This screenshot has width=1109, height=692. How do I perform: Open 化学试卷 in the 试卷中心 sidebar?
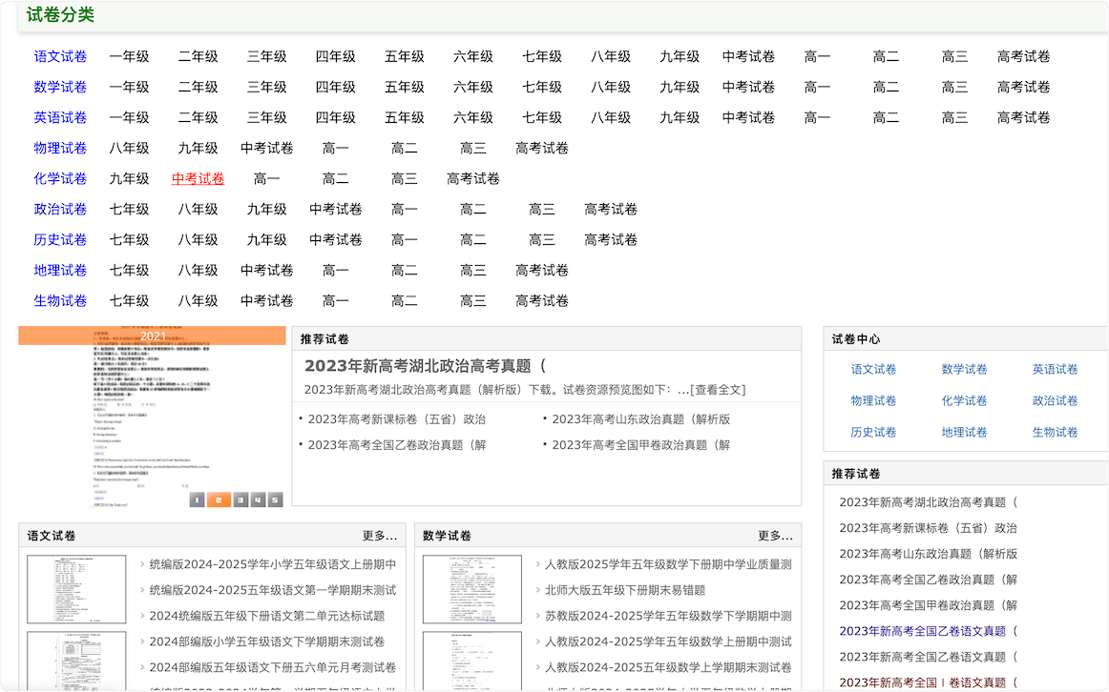pyautogui.click(x=964, y=401)
